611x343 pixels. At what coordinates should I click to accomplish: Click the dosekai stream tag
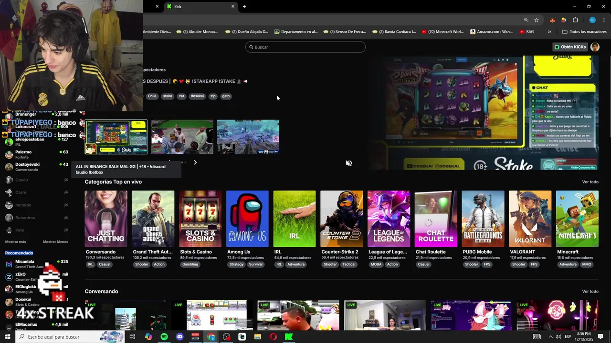[x=197, y=96]
